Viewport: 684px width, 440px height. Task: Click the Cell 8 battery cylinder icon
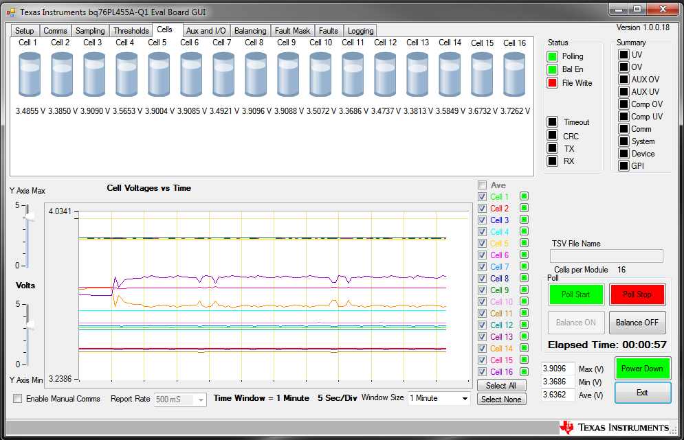[x=256, y=74]
